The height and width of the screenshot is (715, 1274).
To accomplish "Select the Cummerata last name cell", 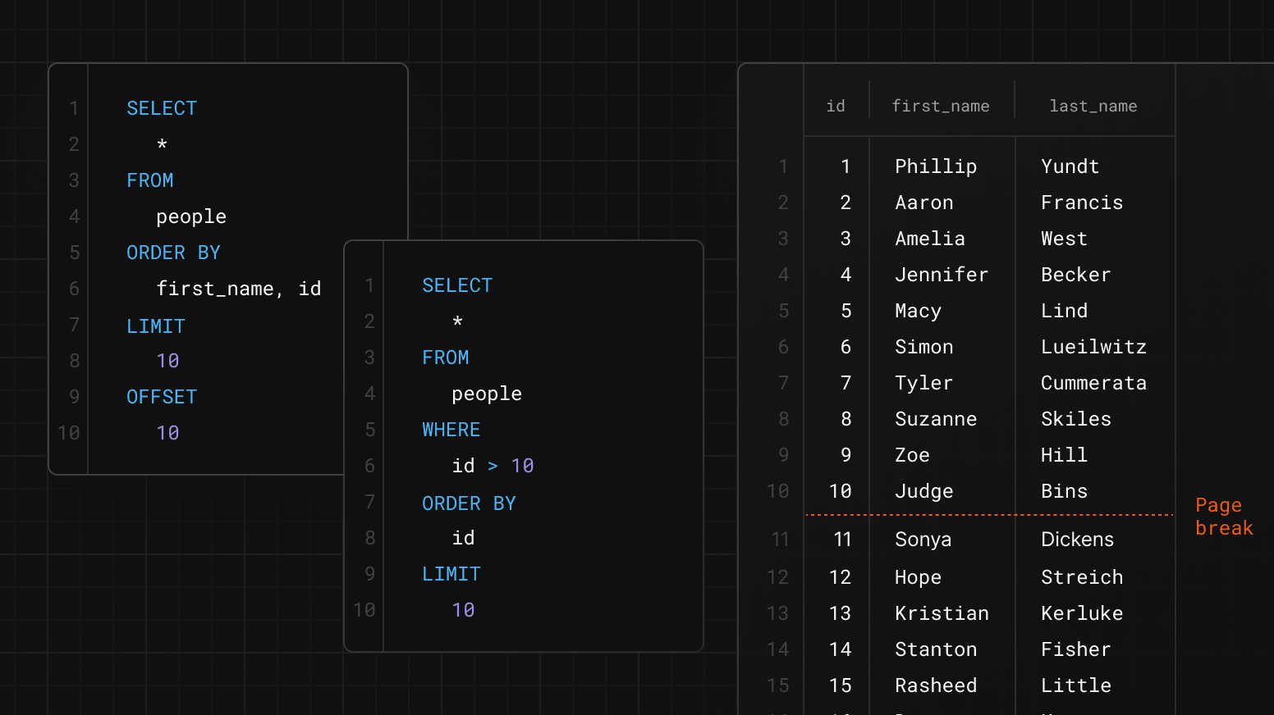I will [1093, 383].
